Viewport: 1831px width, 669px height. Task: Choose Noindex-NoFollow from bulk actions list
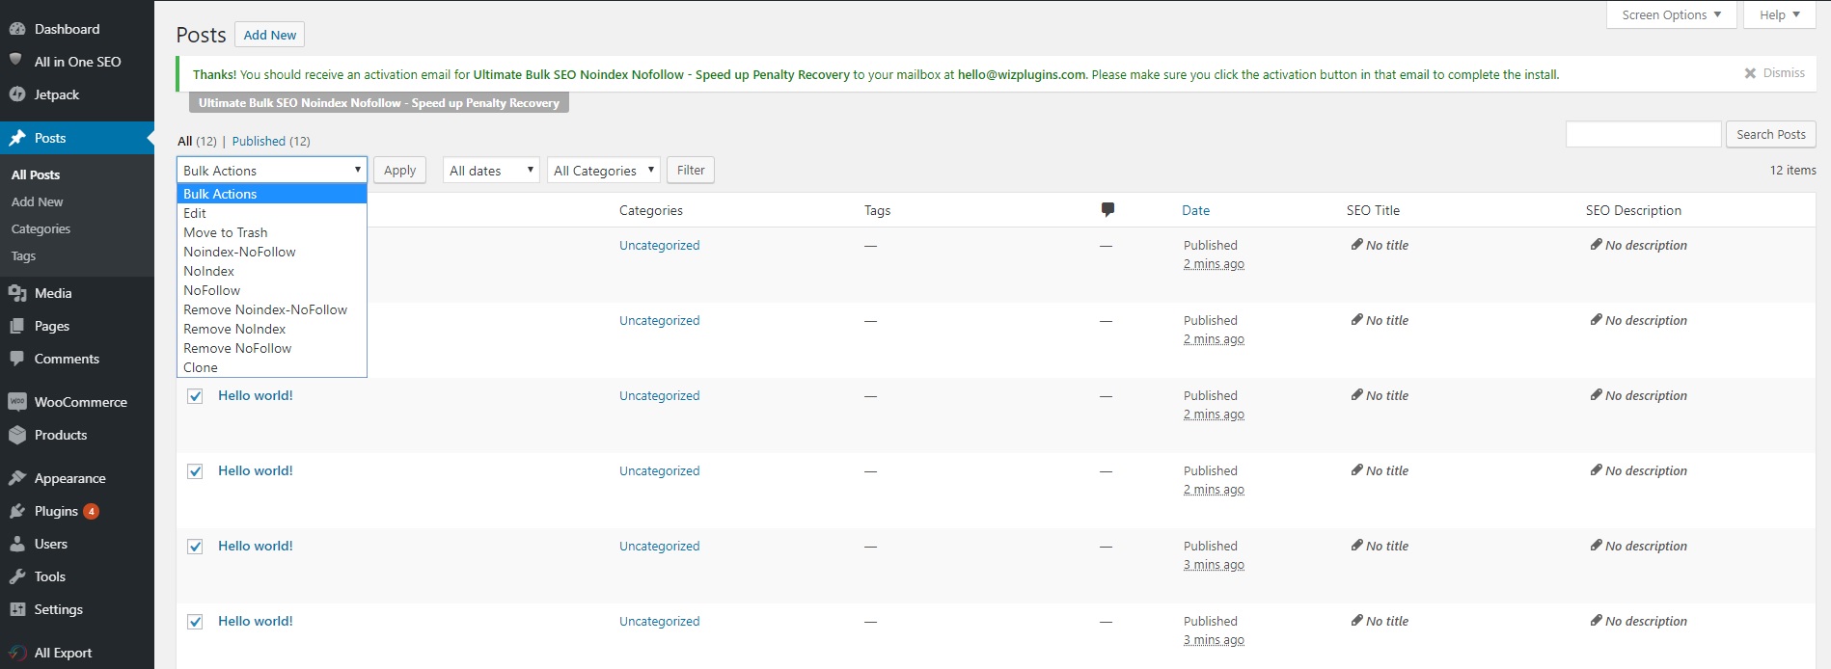(x=239, y=252)
